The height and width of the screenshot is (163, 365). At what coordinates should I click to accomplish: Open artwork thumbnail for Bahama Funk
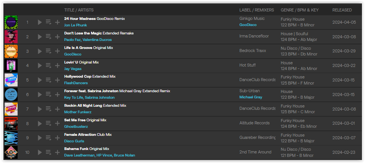pyautogui.click(x=11, y=153)
